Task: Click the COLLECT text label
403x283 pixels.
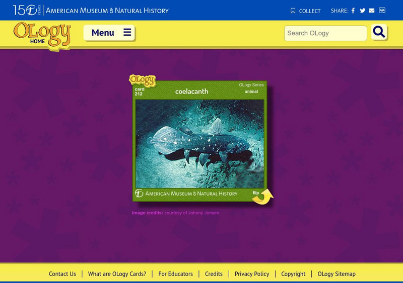Action: pos(310,11)
